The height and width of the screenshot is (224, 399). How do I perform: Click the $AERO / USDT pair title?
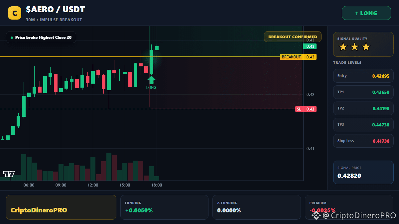(x=56, y=10)
